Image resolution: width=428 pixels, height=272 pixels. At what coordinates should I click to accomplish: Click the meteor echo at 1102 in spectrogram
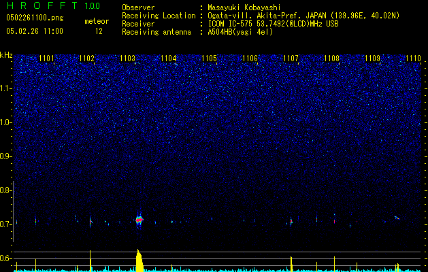[x=90, y=222]
